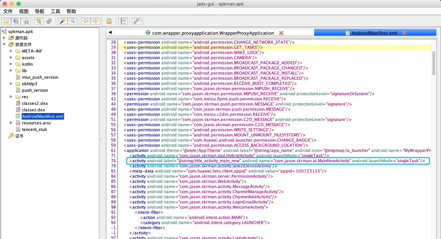Viewport: 441px width, 239px height.
Task: Open text search with wand icon
Action: click(63, 21)
